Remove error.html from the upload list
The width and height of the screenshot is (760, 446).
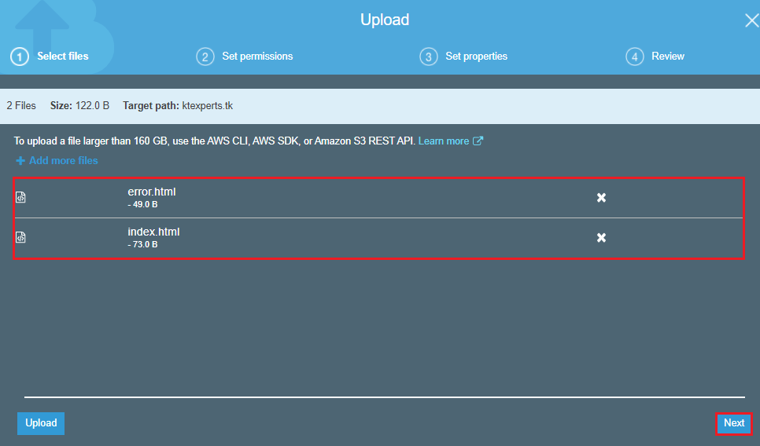pyautogui.click(x=601, y=197)
